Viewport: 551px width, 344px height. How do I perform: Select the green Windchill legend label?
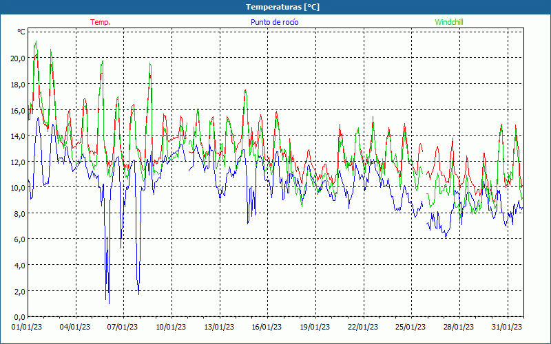point(449,22)
